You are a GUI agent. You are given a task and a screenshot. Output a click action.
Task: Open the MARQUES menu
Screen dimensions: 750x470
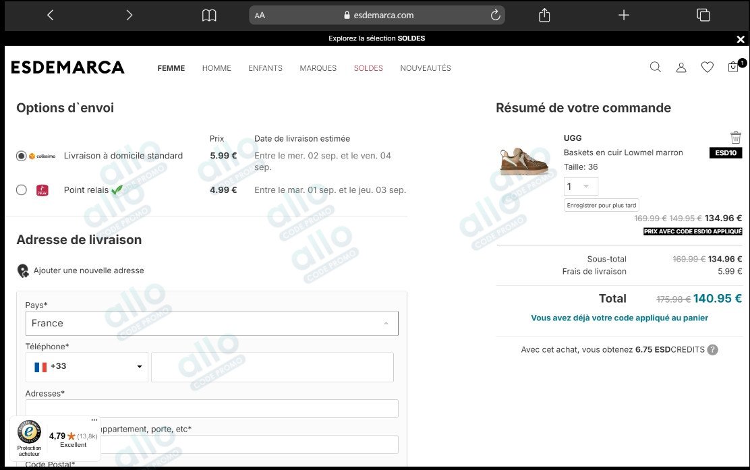tap(318, 68)
